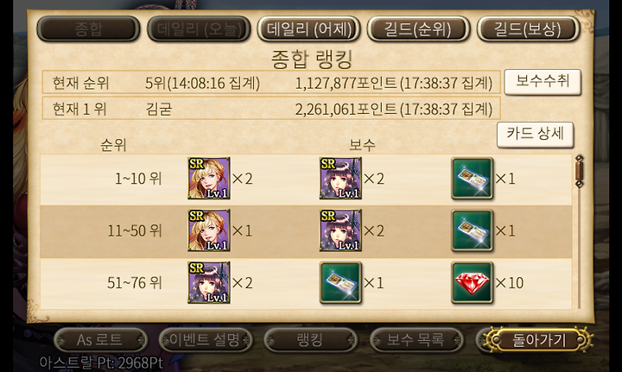Click the 돌아가기 button

pyautogui.click(x=538, y=340)
